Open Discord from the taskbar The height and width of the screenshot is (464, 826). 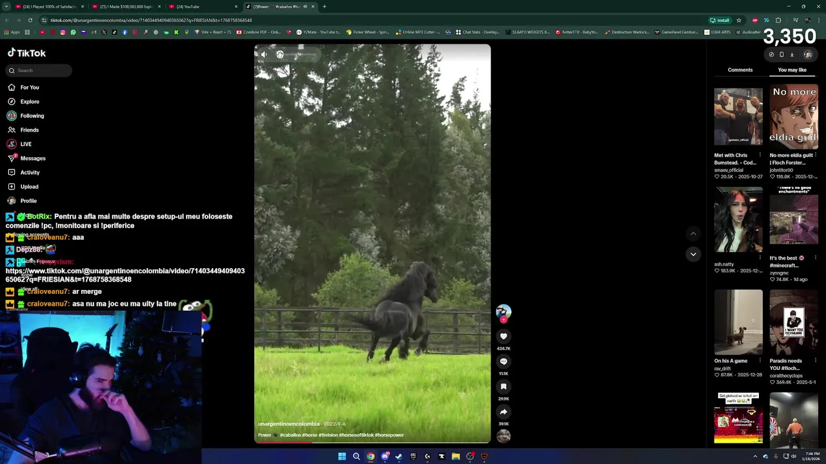(385, 456)
